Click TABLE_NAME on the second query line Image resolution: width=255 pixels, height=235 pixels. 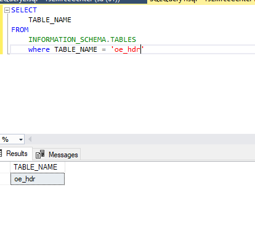click(x=50, y=20)
